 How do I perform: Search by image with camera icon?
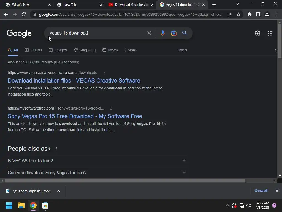click(x=173, y=33)
